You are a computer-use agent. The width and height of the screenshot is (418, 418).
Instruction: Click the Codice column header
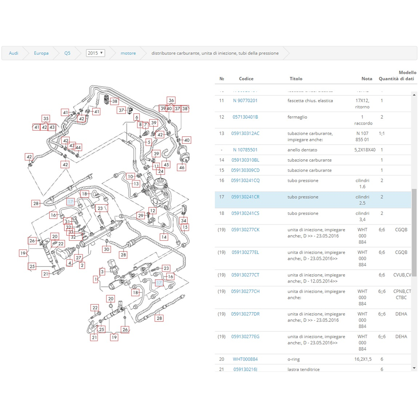point(246,79)
